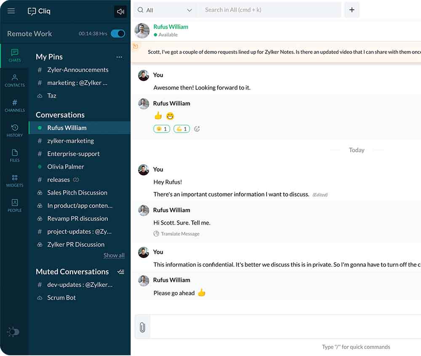Toggle night mode switch

(x=13, y=332)
